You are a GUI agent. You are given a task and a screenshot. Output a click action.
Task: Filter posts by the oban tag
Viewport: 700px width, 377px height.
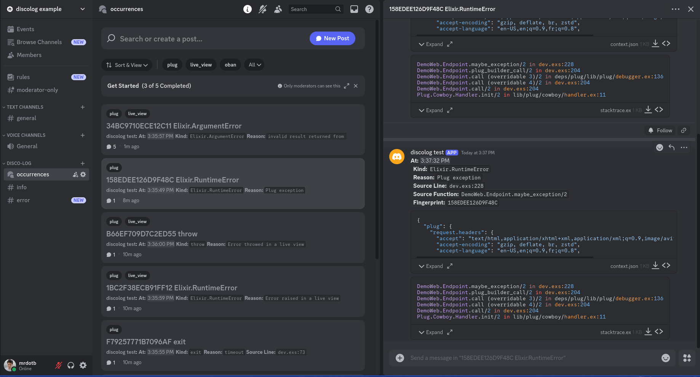pyautogui.click(x=230, y=65)
